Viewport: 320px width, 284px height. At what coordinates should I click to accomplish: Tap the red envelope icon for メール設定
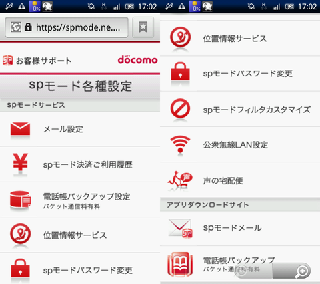coord(20,128)
